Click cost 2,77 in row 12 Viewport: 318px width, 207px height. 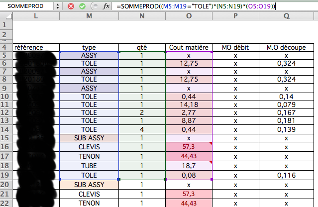click(x=189, y=112)
